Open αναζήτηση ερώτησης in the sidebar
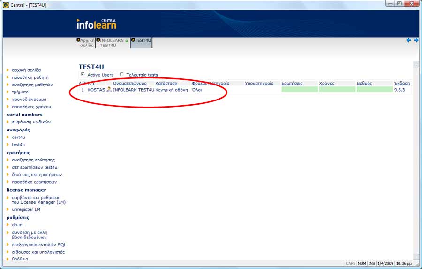 [x=33, y=160]
